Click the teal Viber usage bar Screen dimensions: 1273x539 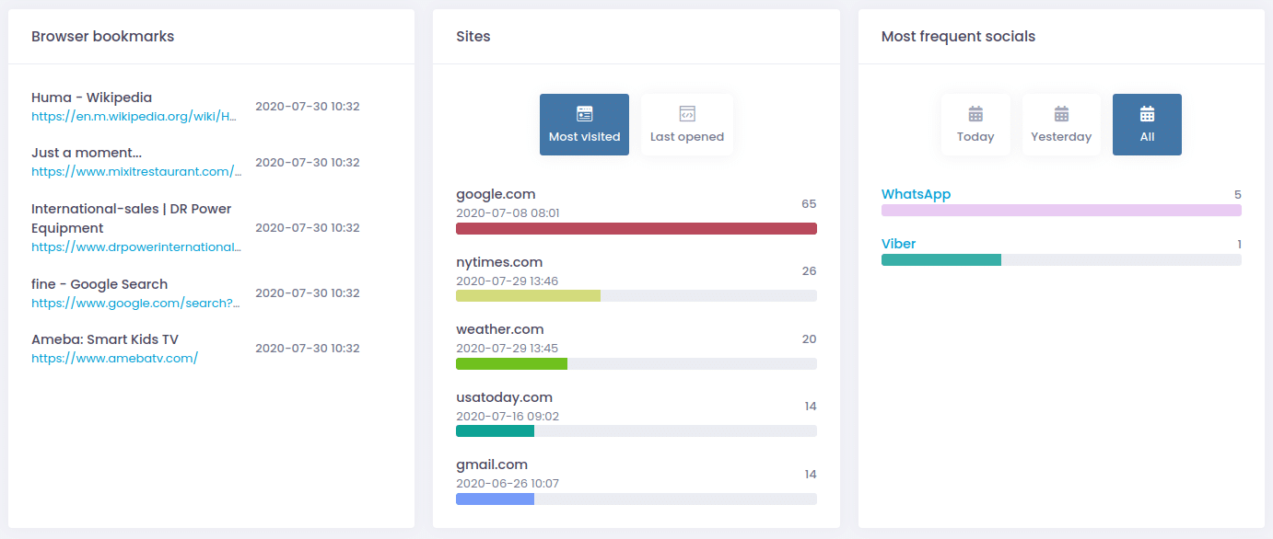[941, 259]
